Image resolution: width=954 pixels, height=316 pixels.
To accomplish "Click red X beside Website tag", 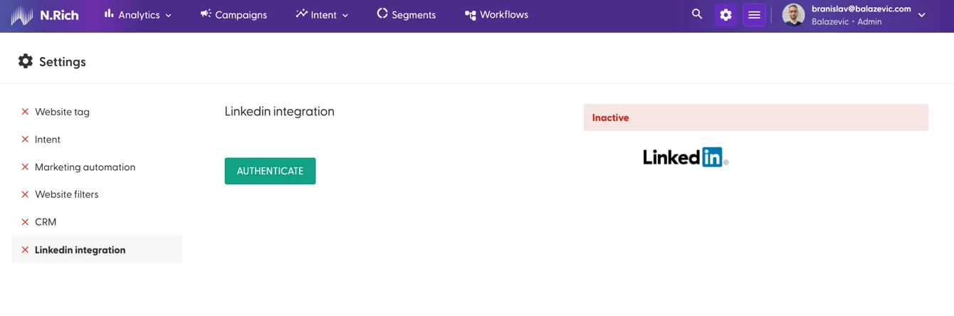I will (25, 112).
